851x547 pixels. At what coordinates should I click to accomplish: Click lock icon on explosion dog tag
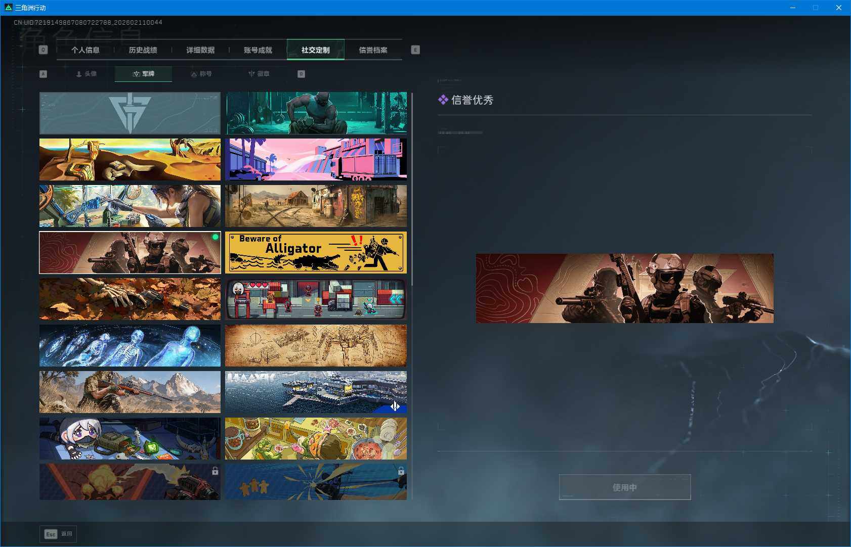pyautogui.click(x=215, y=471)
